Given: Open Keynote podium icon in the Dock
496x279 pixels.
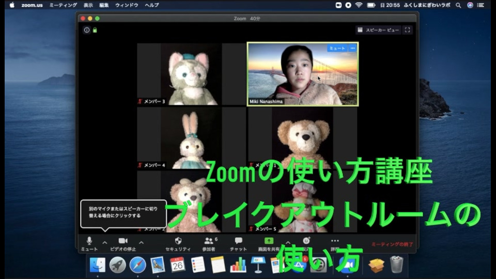Looking at the screenshot, I should (x=258, y=265).
